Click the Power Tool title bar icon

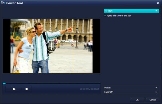point(3,3)
